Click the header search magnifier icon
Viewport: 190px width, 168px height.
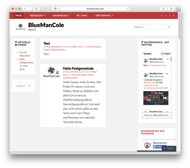click(169, 27)
